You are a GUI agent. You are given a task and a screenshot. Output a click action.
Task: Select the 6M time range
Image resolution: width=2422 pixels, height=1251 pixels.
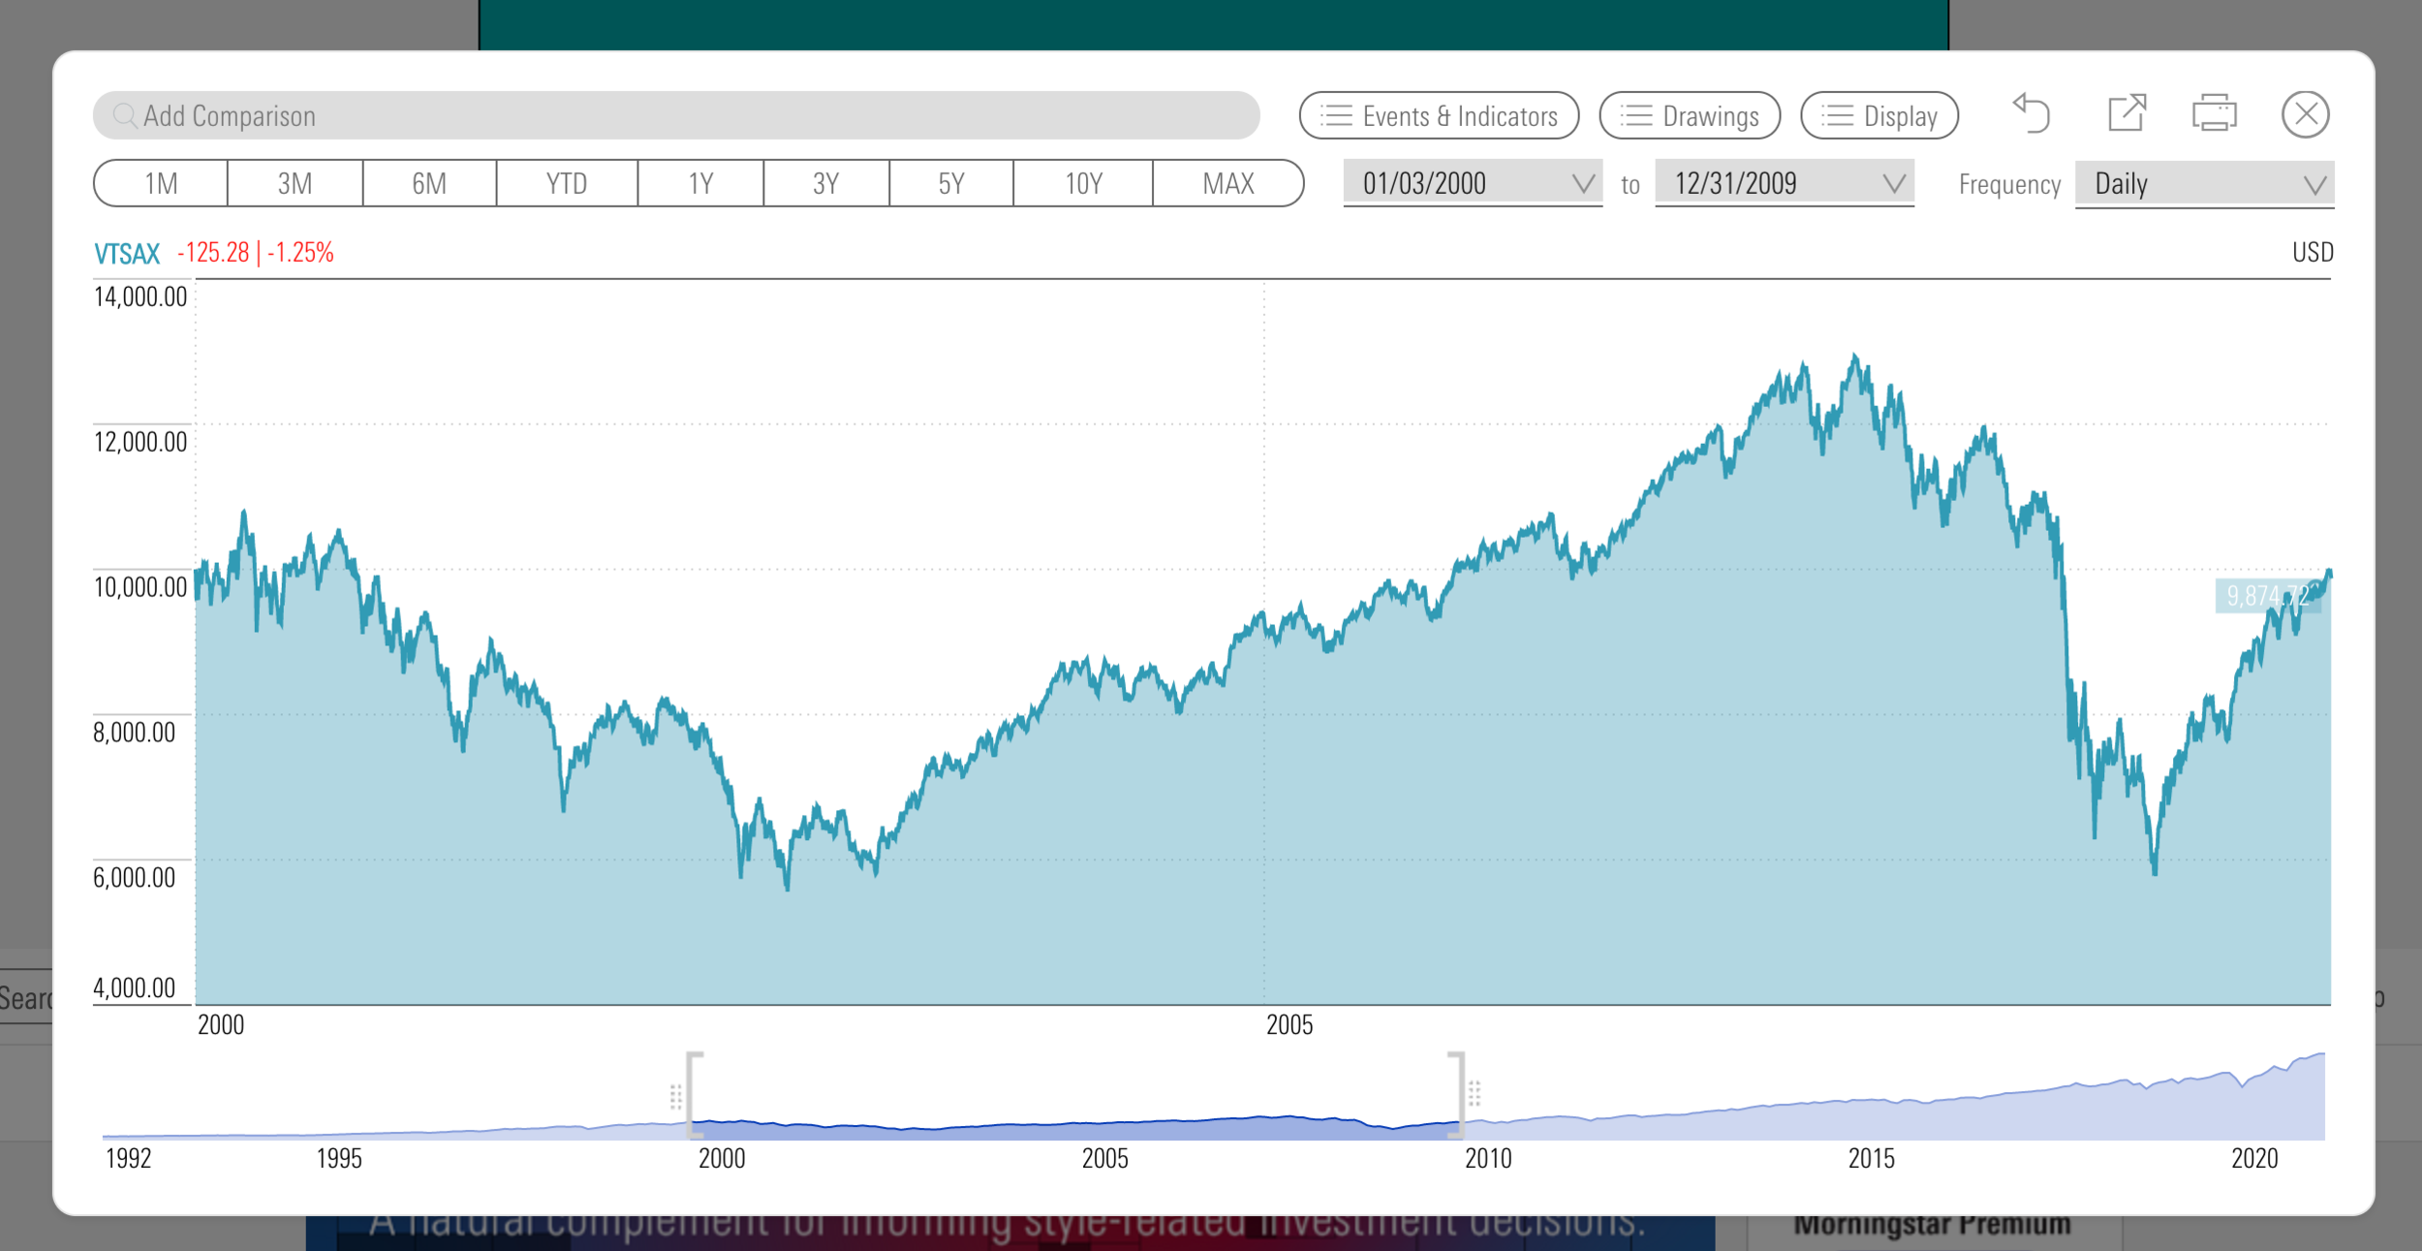click(429, 183)
